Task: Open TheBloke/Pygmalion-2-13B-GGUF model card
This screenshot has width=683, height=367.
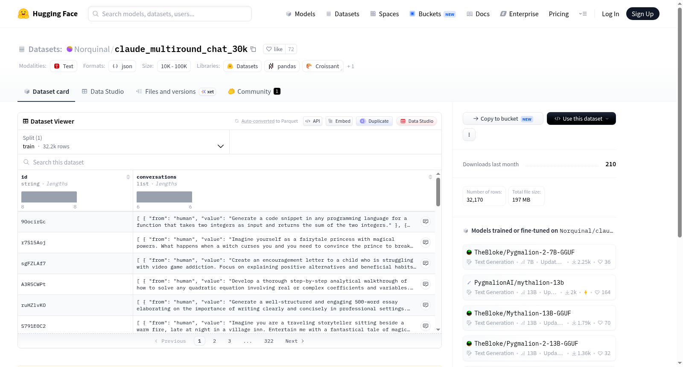Action: click(x=539, y=348)
